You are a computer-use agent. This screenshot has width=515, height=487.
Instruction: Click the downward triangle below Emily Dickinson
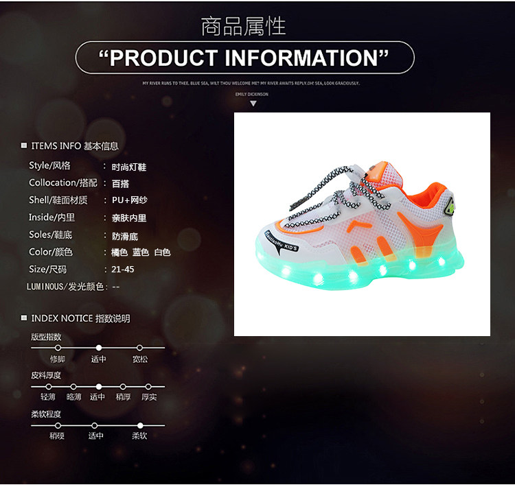pos(253,104)
